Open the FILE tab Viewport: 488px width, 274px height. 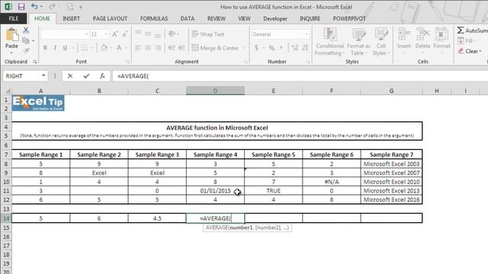pos(14,18)
